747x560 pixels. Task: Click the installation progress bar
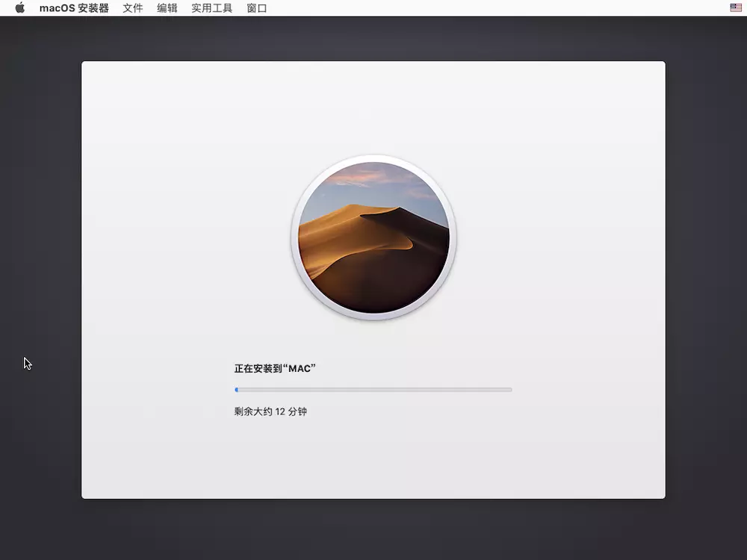point(373,390)
